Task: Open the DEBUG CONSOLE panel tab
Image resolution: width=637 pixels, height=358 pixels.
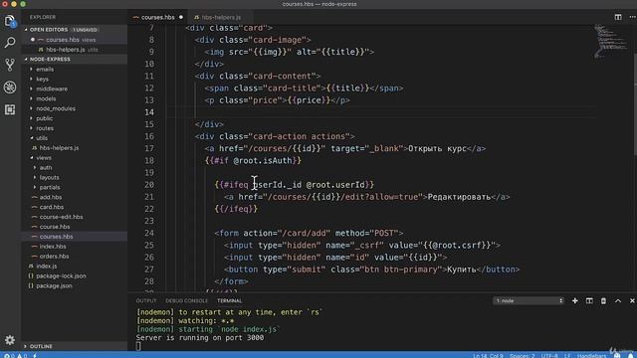Action: 186,300
